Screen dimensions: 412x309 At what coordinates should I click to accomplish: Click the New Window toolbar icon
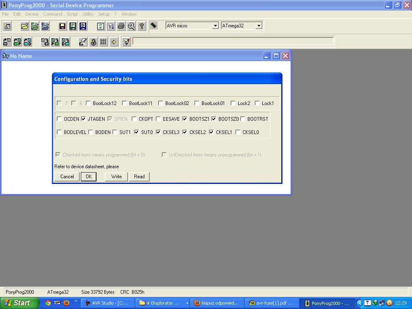[x=7, y=26]
